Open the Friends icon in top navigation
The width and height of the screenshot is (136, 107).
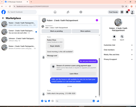tap(68, 12)
